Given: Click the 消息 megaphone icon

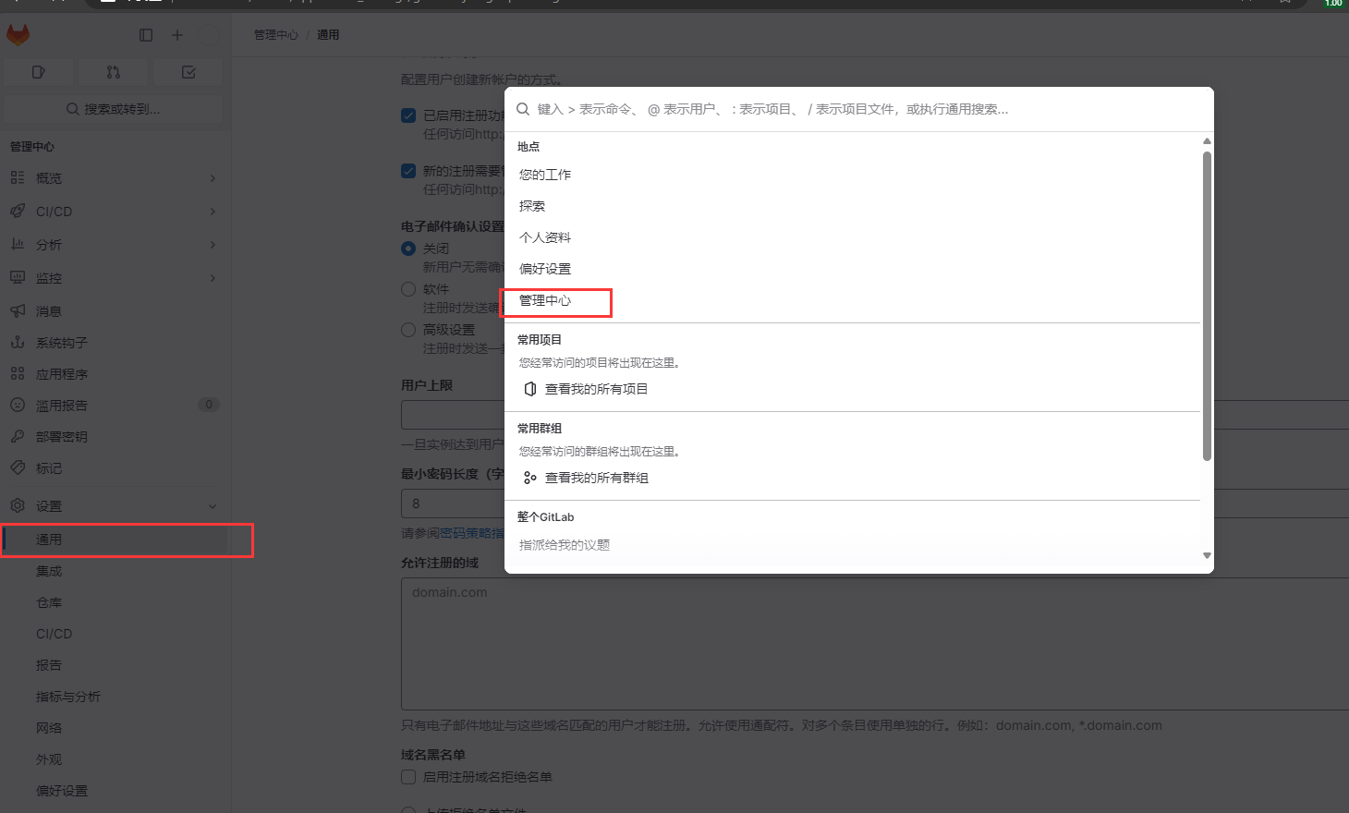Looking at the screenshot, I should tap(18, 310).
